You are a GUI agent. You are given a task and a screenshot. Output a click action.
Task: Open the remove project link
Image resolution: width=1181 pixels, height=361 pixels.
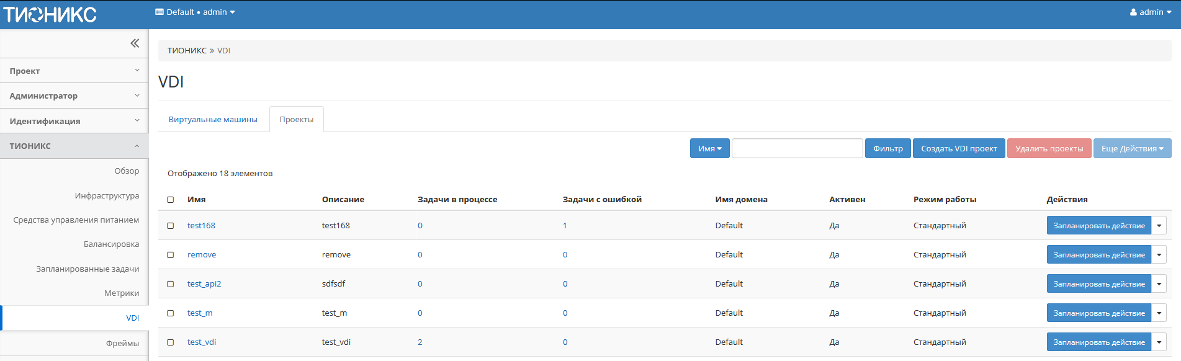202,254
